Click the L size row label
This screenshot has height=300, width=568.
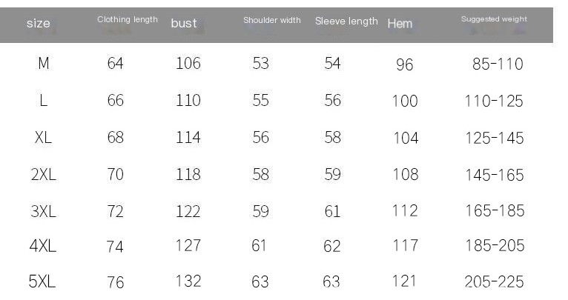[x=44, y=101]
